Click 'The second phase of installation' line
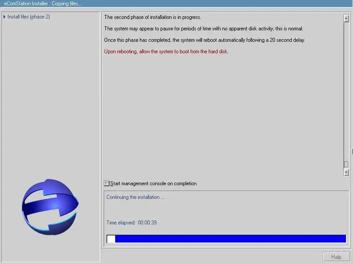353x264 pixels. pyautogui.click(x=153, y=17)
